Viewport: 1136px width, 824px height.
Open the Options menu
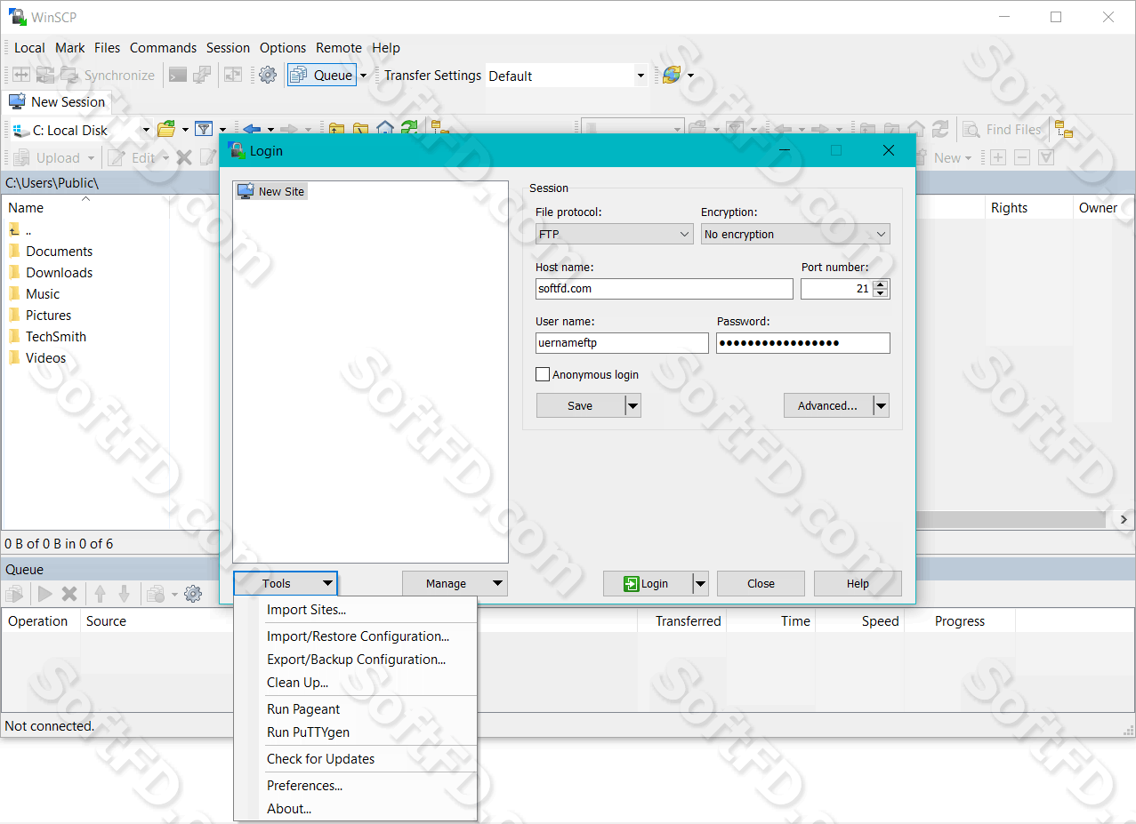[x=283, y=48]
